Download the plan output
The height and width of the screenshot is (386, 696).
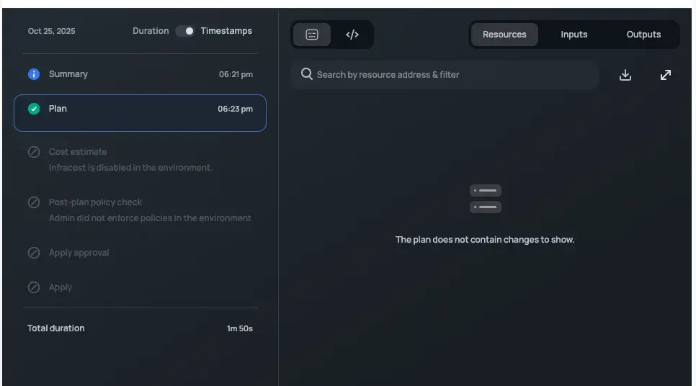(x=625, y=75)
